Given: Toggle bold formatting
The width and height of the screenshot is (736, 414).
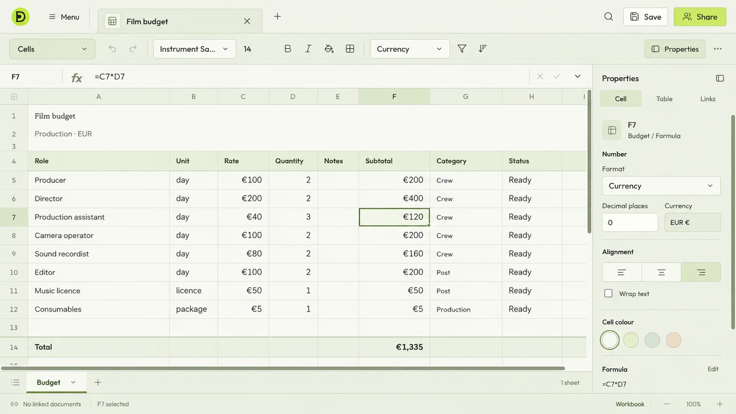Looking at the screenshot, I should (x=287, y=49).
